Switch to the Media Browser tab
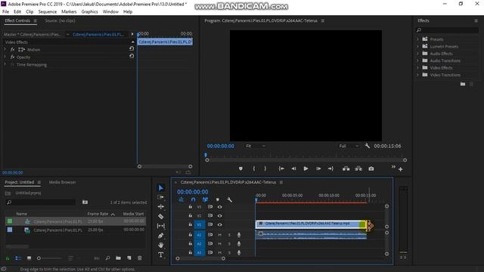 62,182
